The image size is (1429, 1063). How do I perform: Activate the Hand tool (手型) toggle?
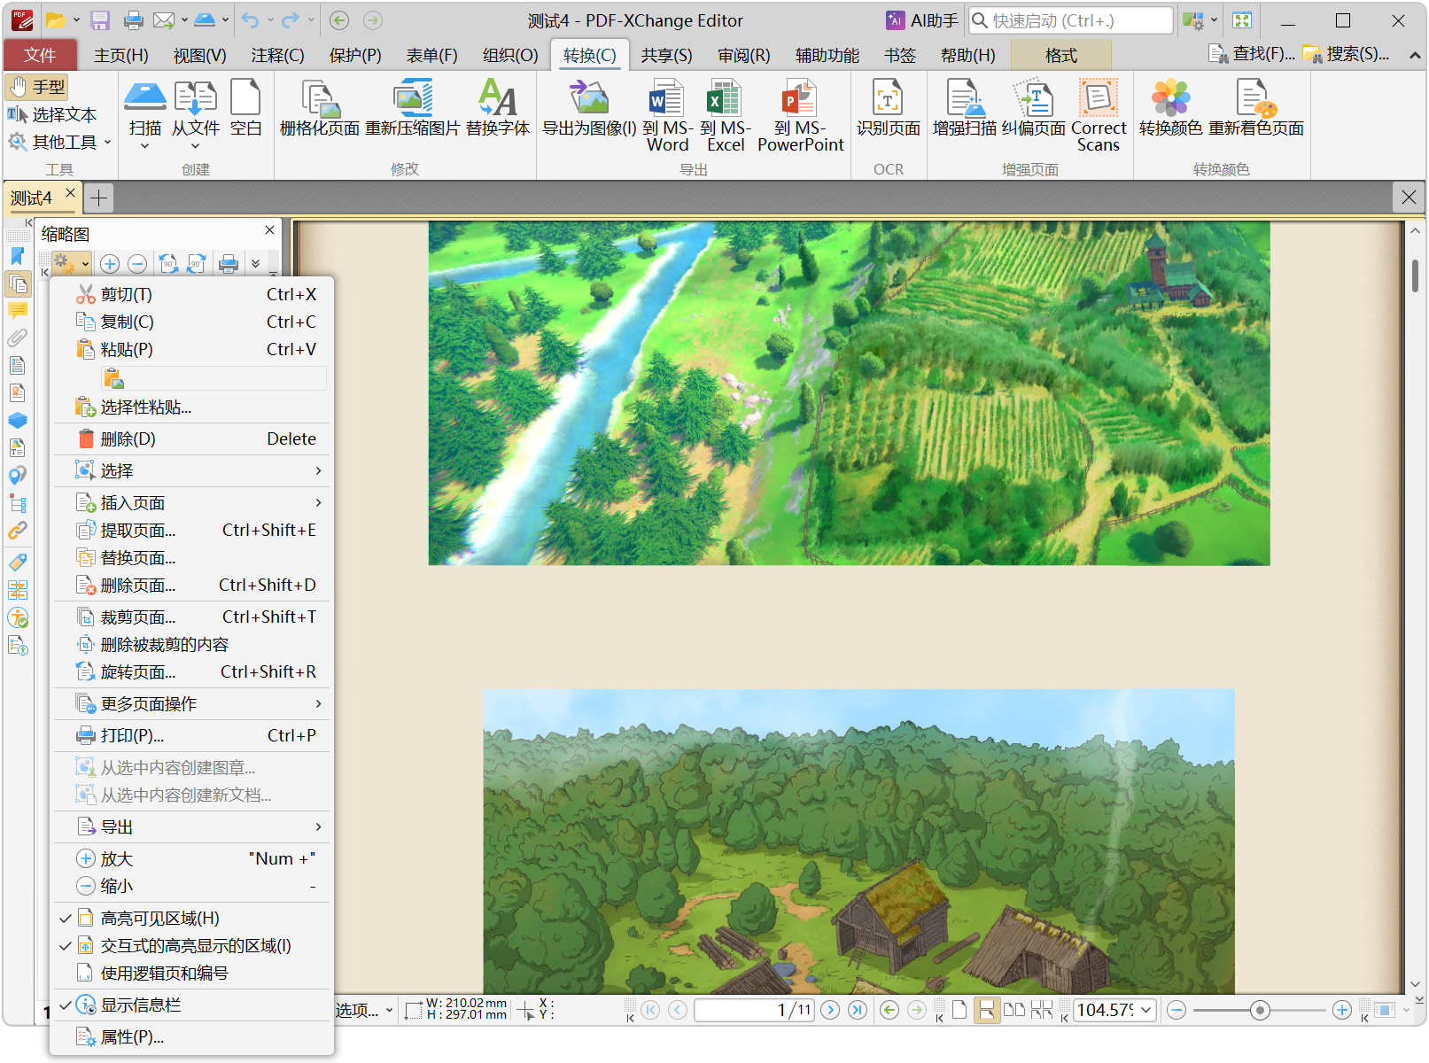pos(37,87)
